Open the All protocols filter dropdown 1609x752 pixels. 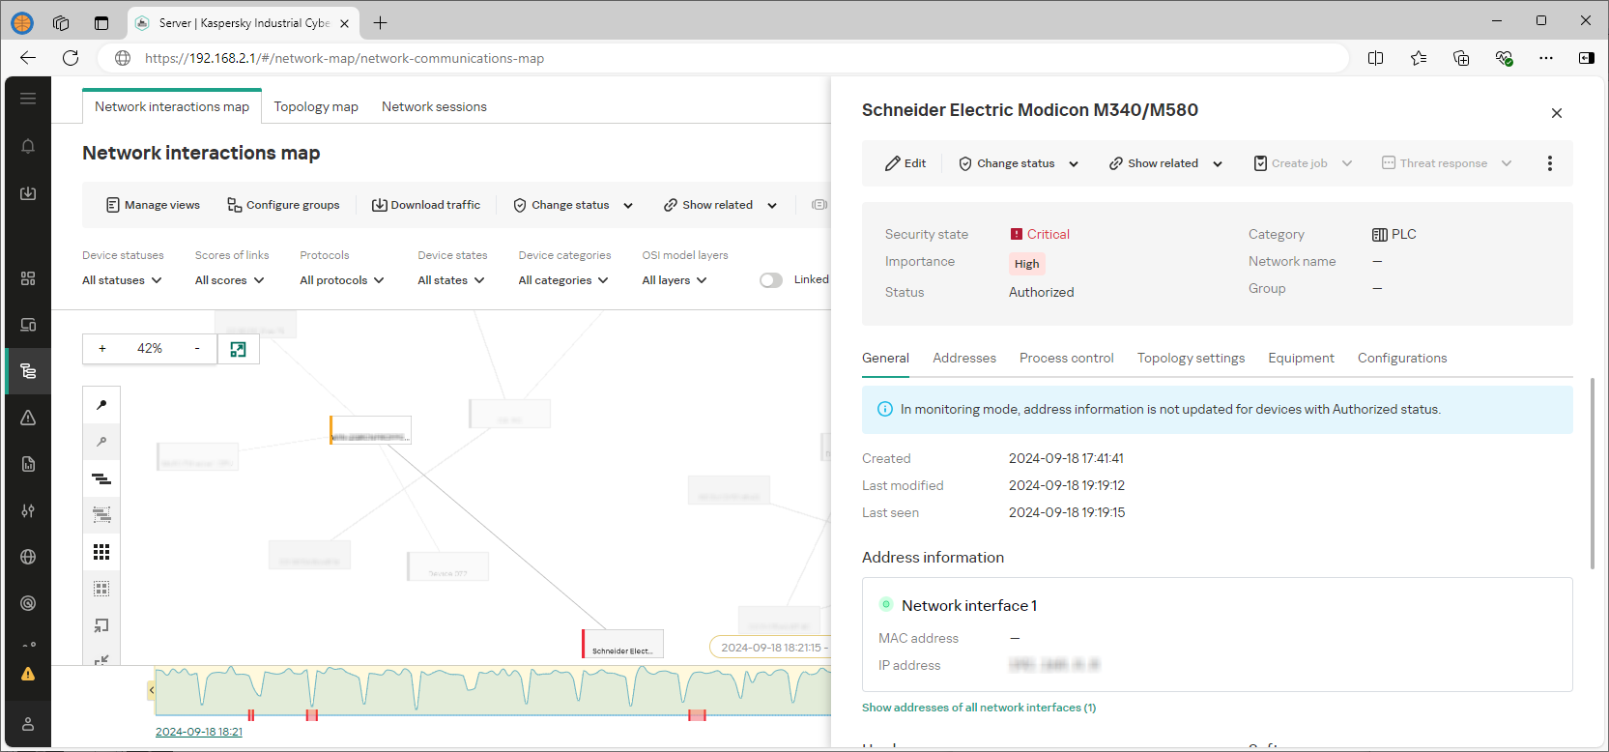coord(341,280)
